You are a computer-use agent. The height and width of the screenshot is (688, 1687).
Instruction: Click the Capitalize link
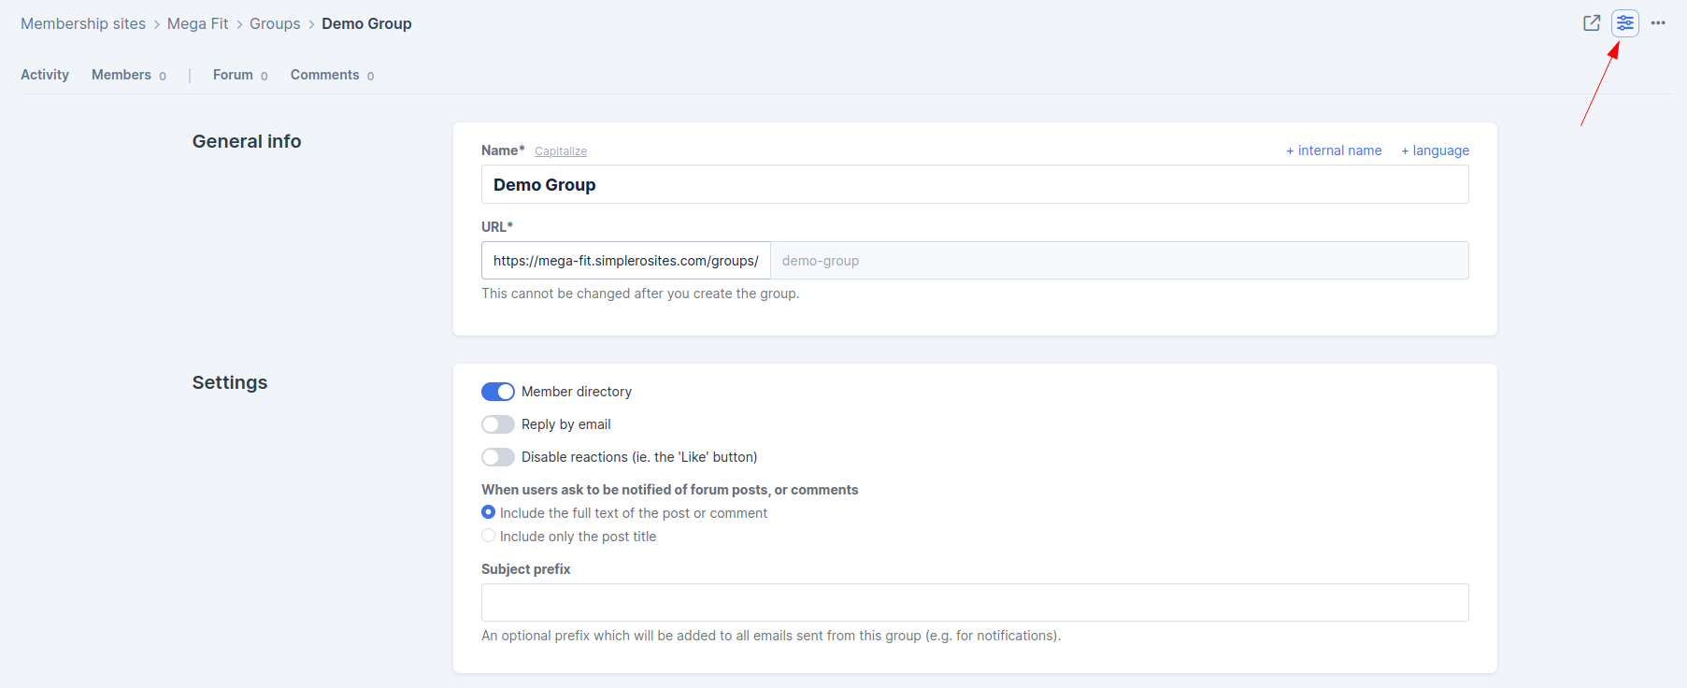(561, 151)
